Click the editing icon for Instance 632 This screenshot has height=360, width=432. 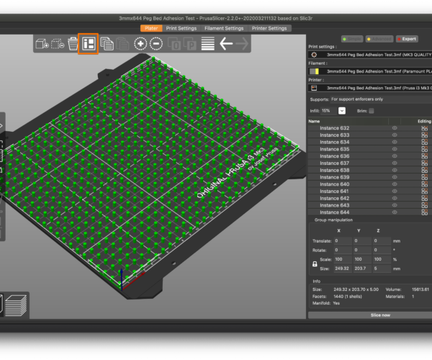click(x=424, y=128)
